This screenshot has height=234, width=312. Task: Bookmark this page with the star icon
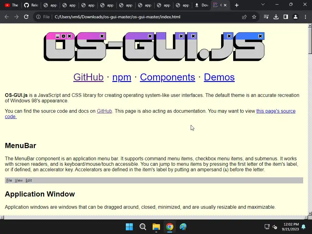pyautogui.click(x=254, y=17)
